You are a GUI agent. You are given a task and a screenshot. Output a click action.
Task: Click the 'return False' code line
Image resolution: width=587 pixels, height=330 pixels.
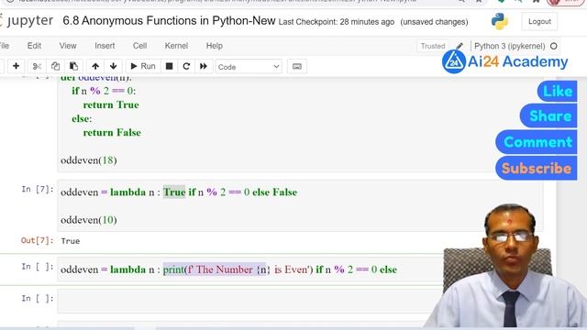(112, 132)
